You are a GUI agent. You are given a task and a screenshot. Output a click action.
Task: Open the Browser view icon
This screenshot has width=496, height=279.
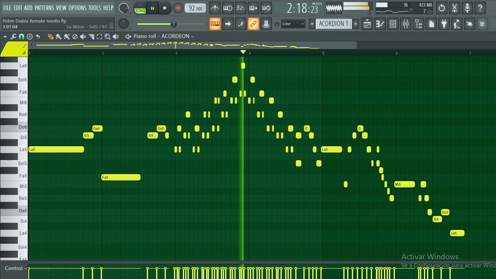(x=418, y=24)
